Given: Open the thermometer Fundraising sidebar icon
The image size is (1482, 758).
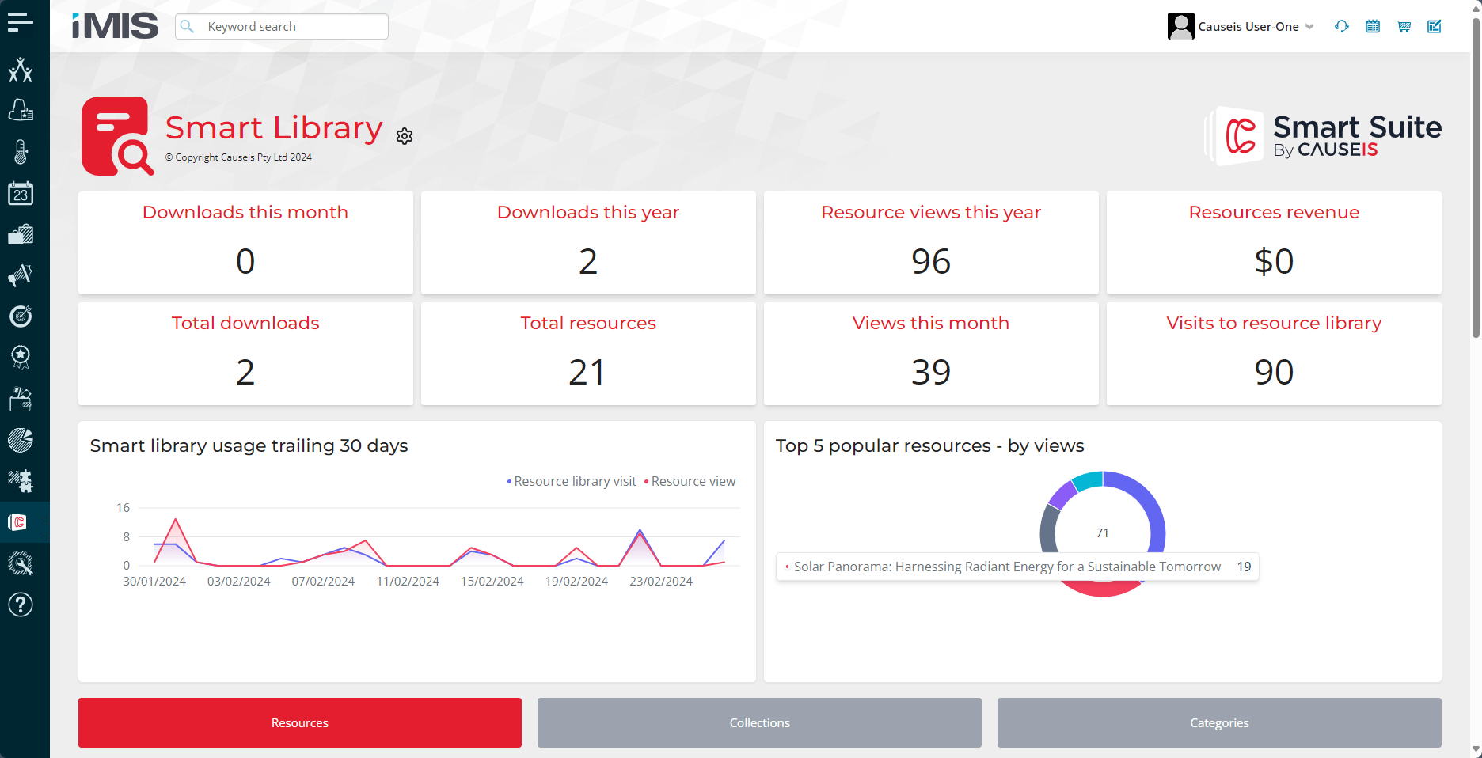Looking at the screenshot, I should pos(21,152).
